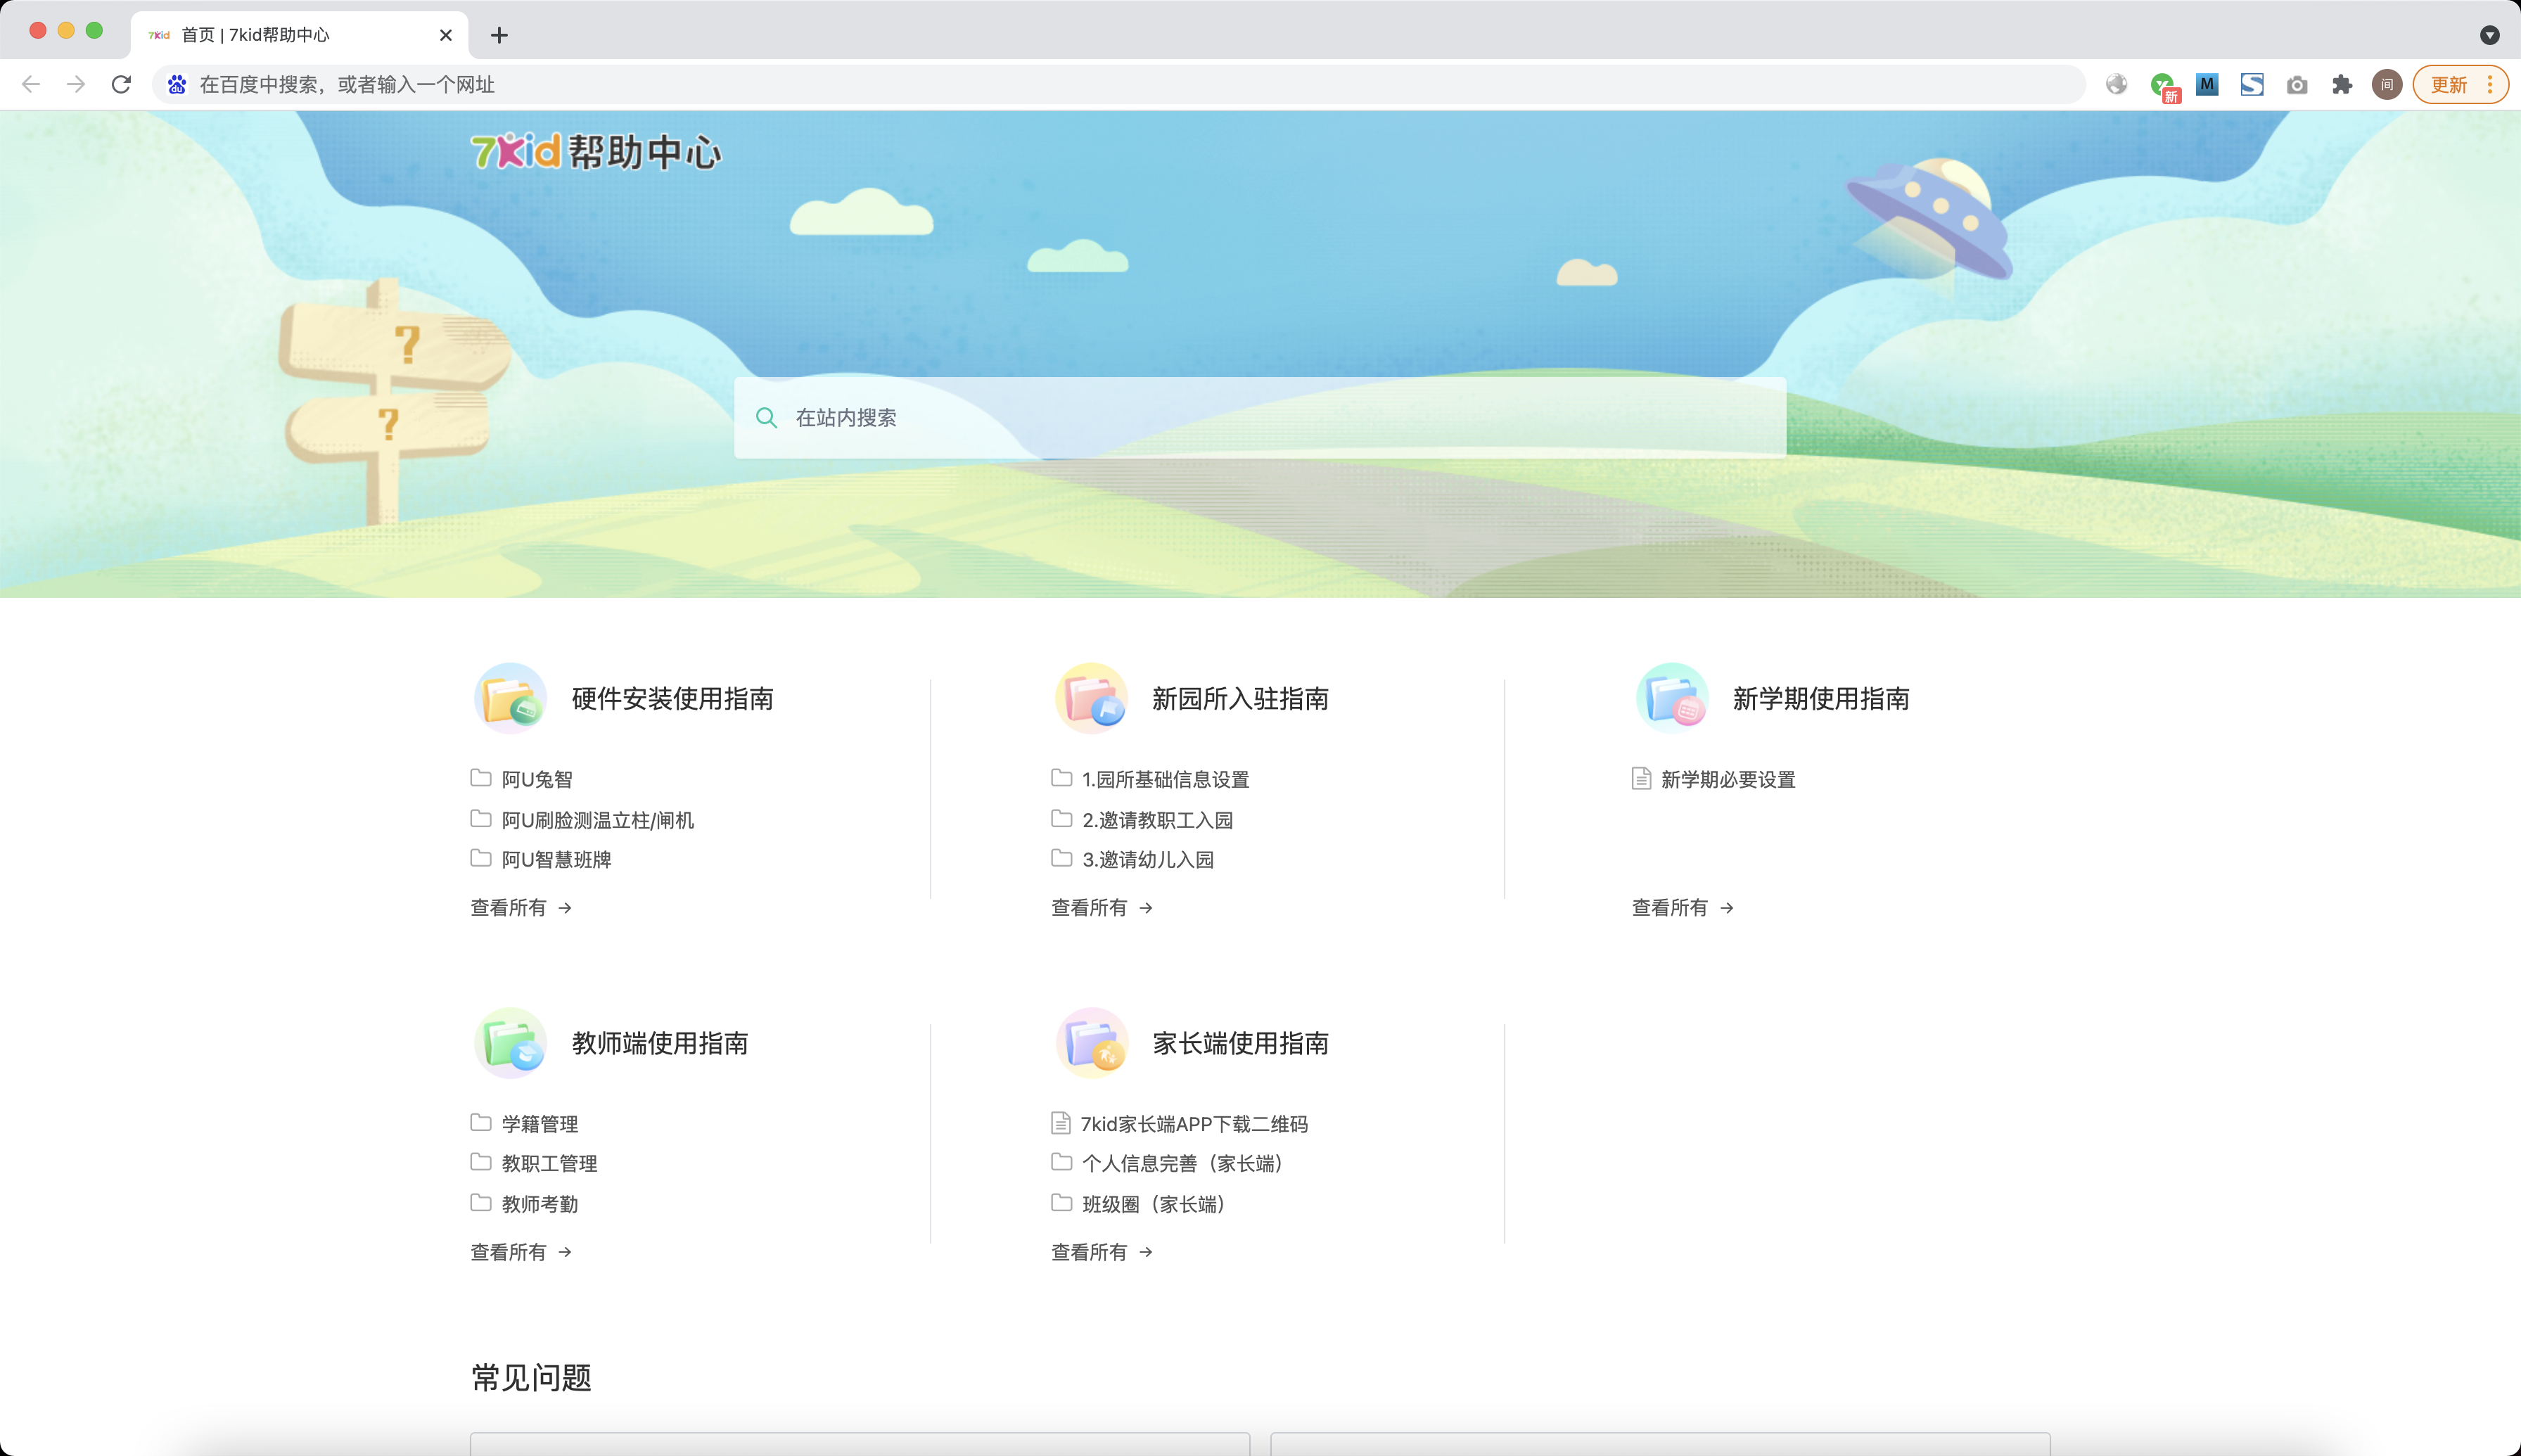
Task: Click 查看所有 under 新学期使用指南
Action: point(1683,907)
